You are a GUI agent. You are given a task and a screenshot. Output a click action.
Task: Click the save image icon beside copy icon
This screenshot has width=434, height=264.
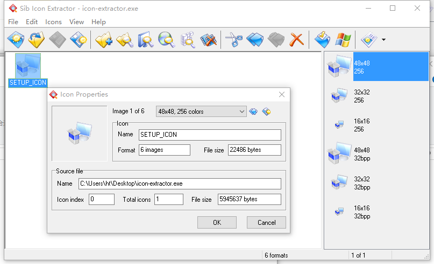(266, 112)
